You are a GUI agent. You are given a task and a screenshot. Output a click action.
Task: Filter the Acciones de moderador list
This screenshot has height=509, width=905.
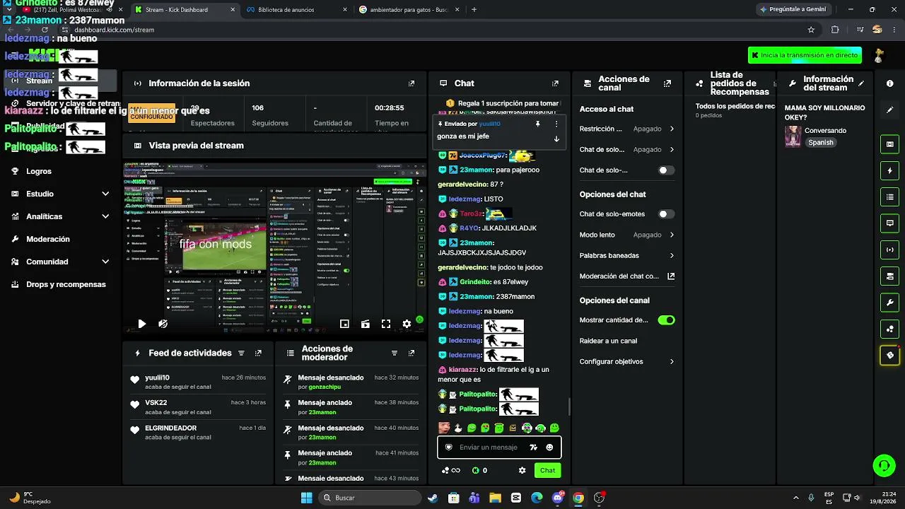pyautogui.click(x=395, y=353)
